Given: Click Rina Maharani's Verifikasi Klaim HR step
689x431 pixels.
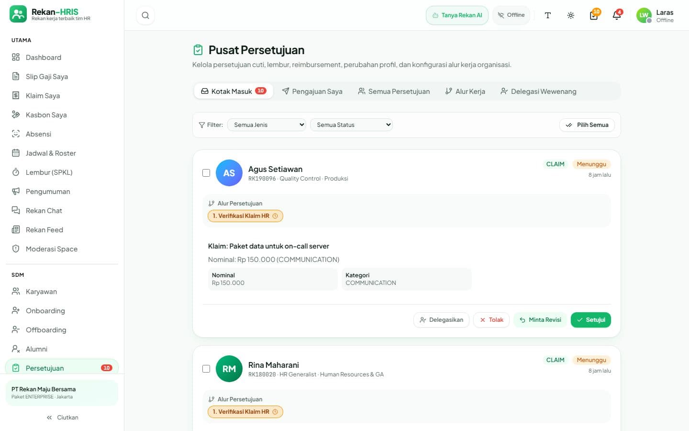Looking at the screenshot, I should 245,412.
